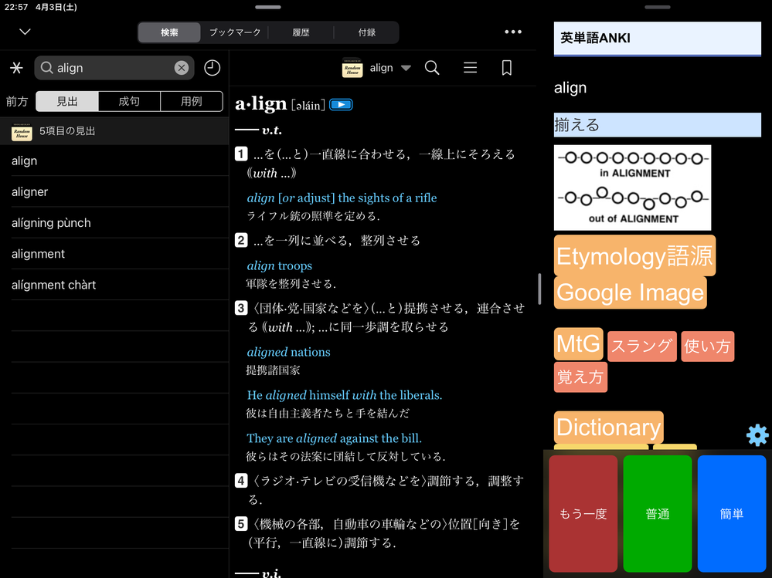The height and width of the screenshot is (578, 772).
Task: Focus the align search field
Action: (114, 68)
